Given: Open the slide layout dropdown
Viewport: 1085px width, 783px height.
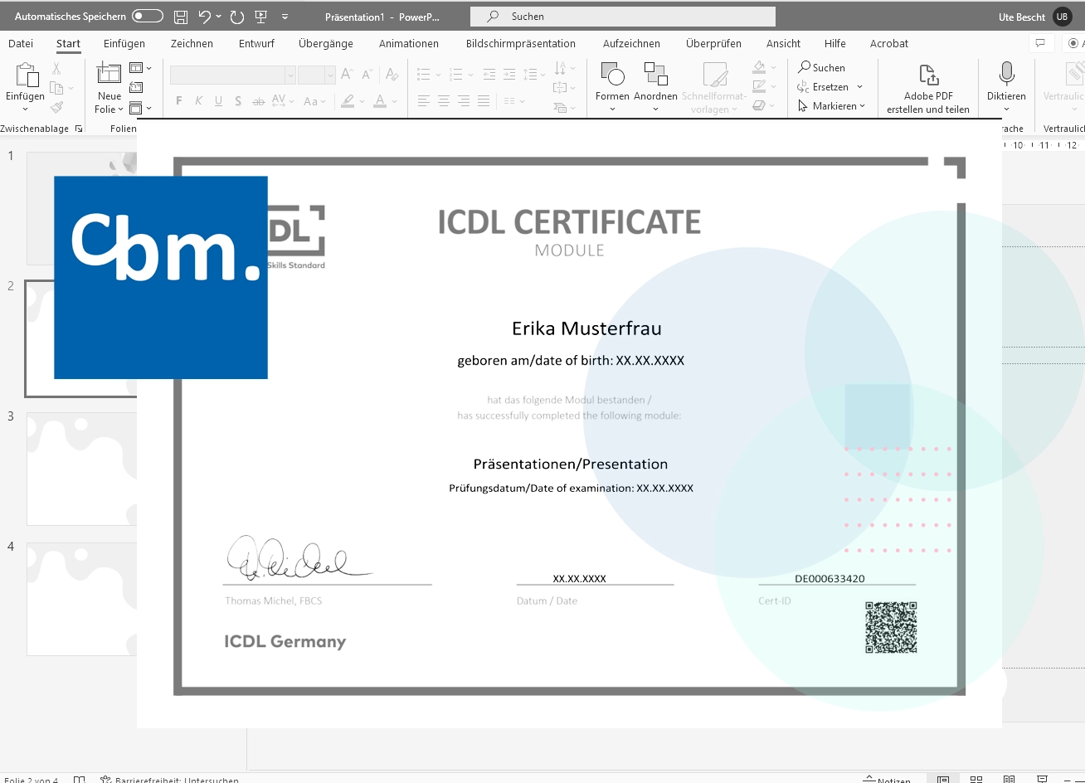Looking at the screenshot, I should (x=141, y=68).
